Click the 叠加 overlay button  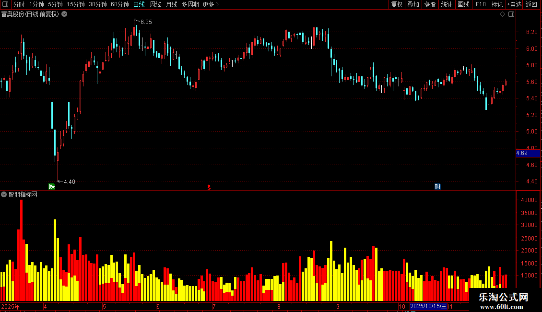[x=413, y=4]
